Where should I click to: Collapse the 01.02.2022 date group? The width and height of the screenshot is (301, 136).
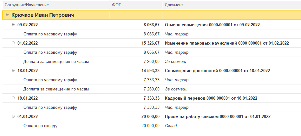13,43
